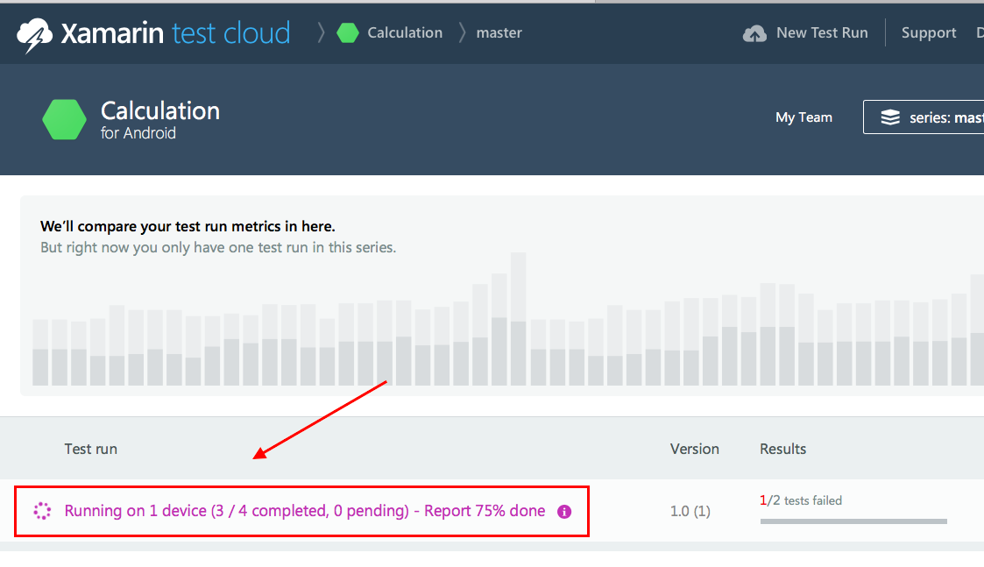Click the 'only have one test run' message
This screenshot has width=984, height=567.
(x=218, y=247)
